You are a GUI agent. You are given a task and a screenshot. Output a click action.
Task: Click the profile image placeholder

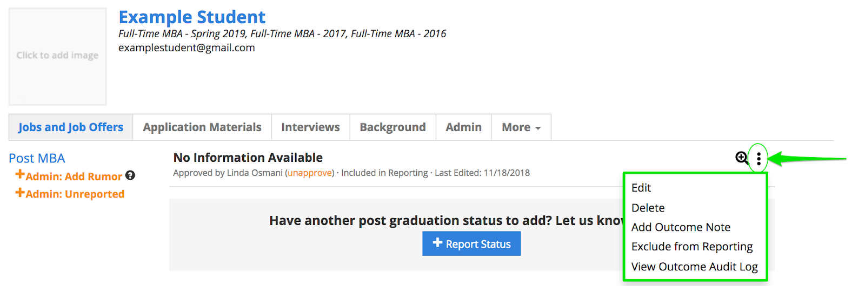click(x=57, y=56)
